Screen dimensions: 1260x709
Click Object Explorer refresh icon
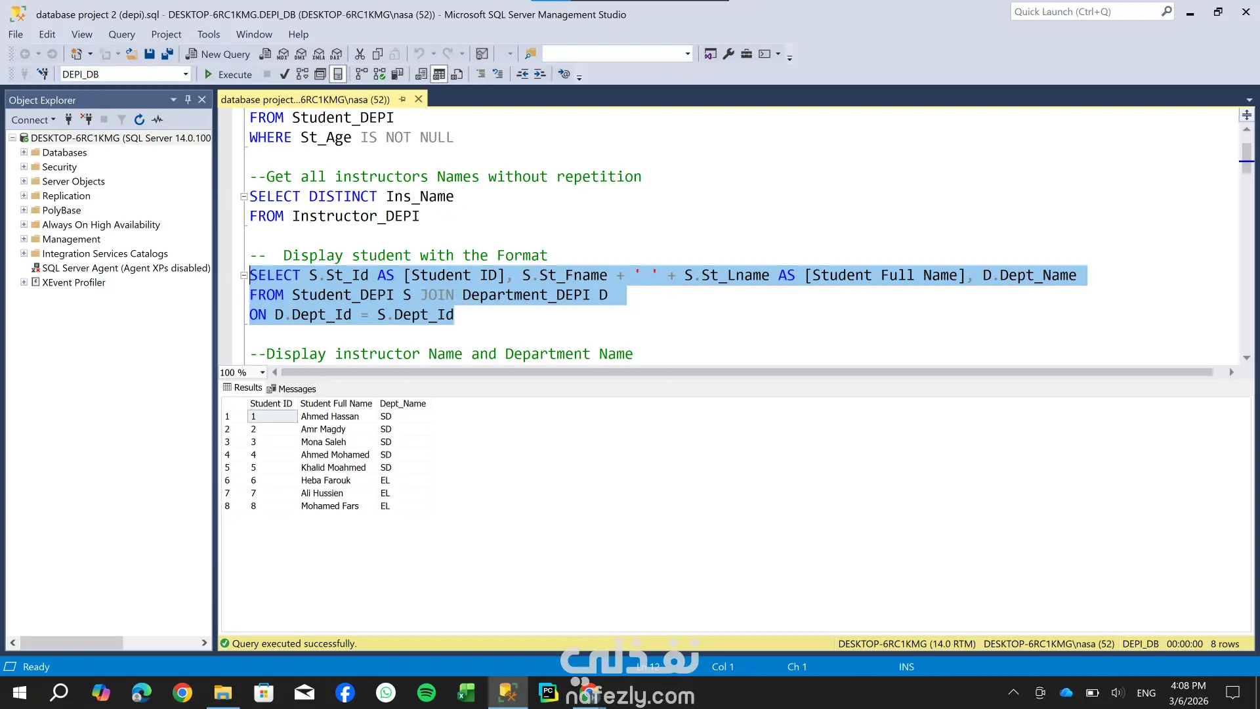(139, 119)
